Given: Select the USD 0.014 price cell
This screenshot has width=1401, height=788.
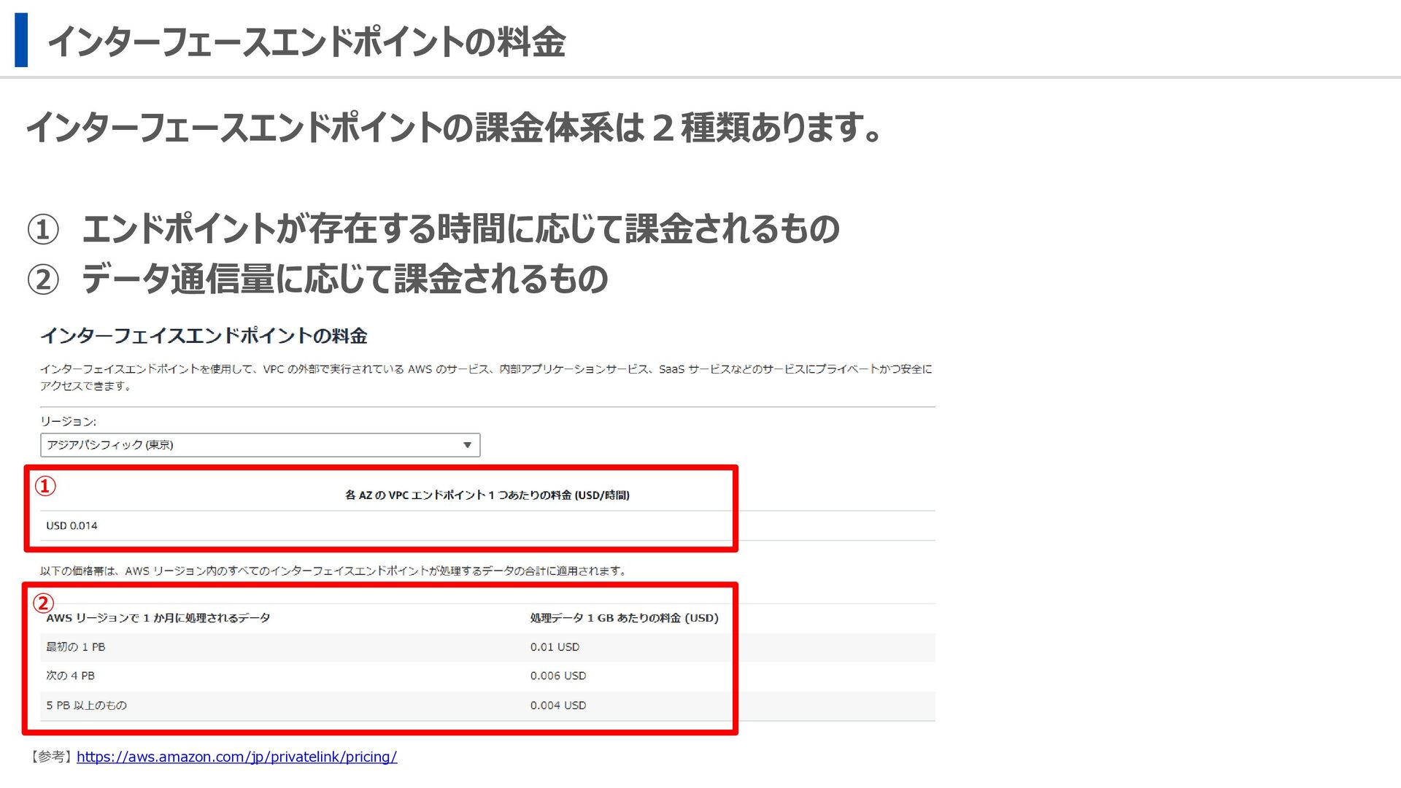Looking at the screenshot, I should point(72,525).
